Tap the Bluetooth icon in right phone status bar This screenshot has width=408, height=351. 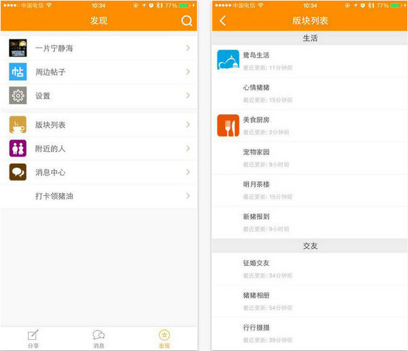pos(371,5)
